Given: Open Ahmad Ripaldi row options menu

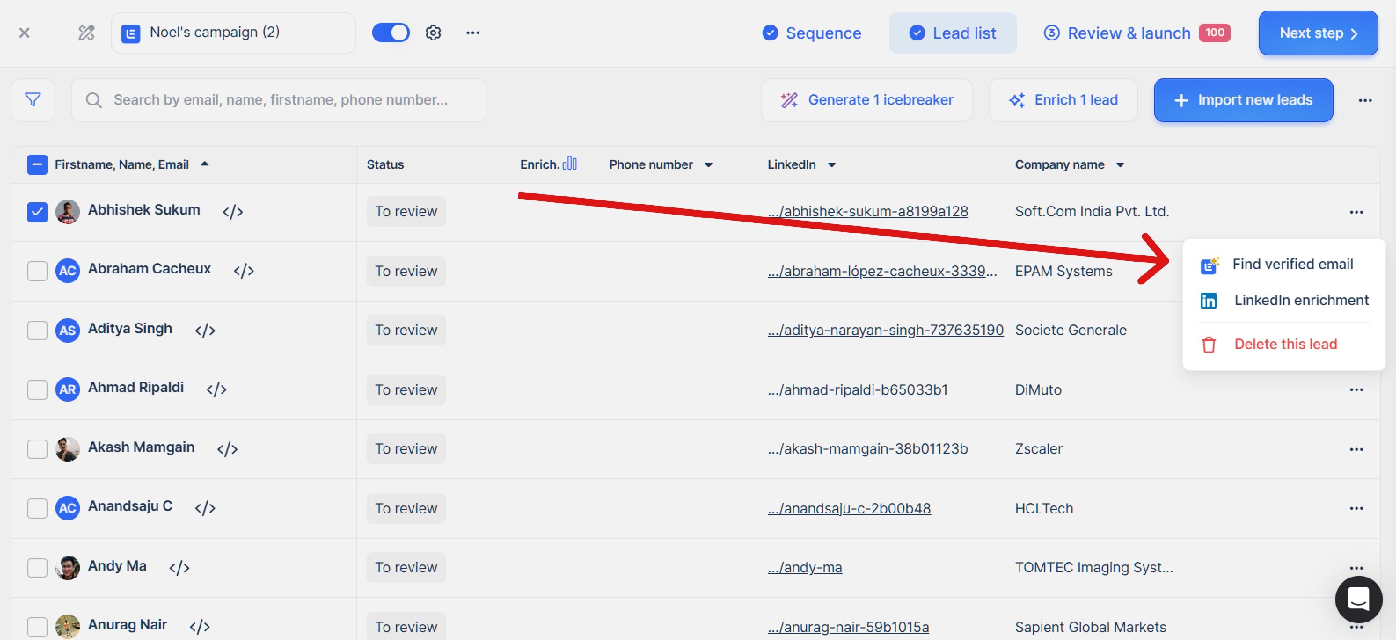Looking at the screenshot, I should [1356, 390].
